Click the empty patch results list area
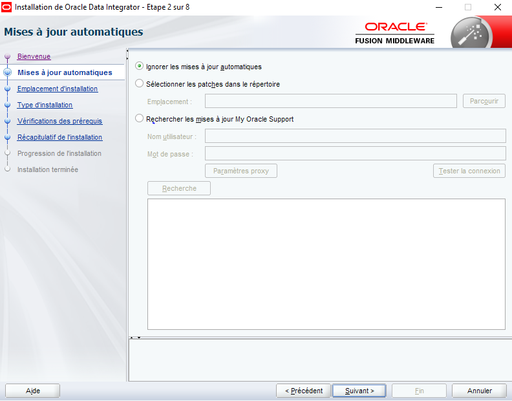Image resolution: width=512 pixels, height=401 pixels. click(326, 264)
